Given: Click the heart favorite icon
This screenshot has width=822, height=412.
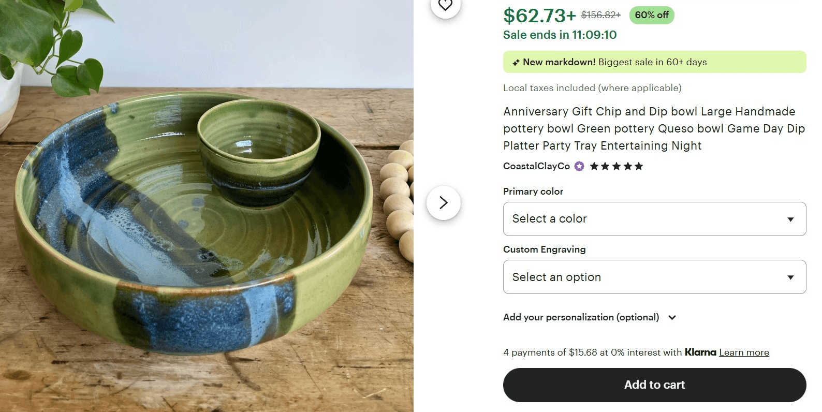Looking at the screenshot, I should click(445, 5).
